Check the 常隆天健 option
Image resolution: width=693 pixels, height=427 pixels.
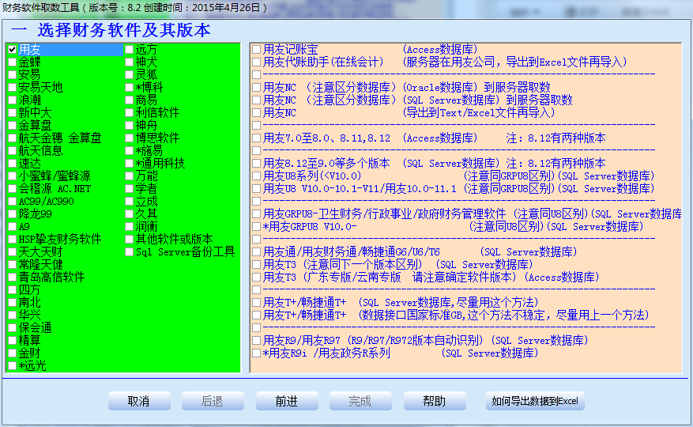click(13, 265)
